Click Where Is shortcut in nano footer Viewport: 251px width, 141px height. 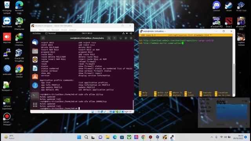[x=176, y=92]
